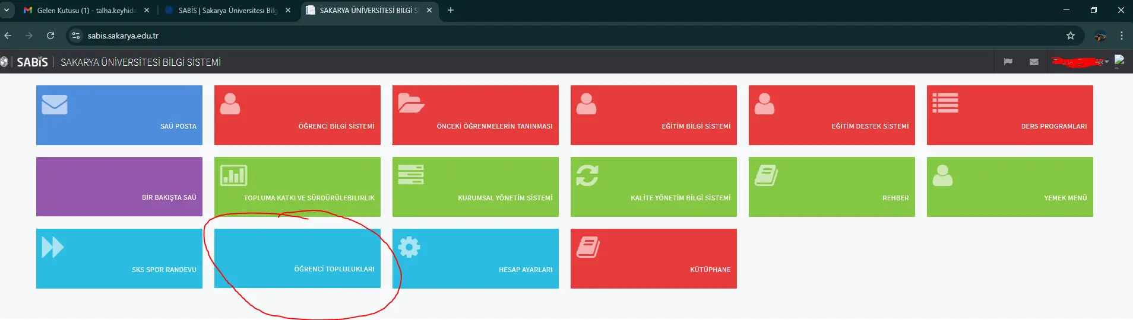Click the refresh arrows icon on KALİTE YÖNETİM tile
This screenshot has height=320, width=1133.
[587, 175]
